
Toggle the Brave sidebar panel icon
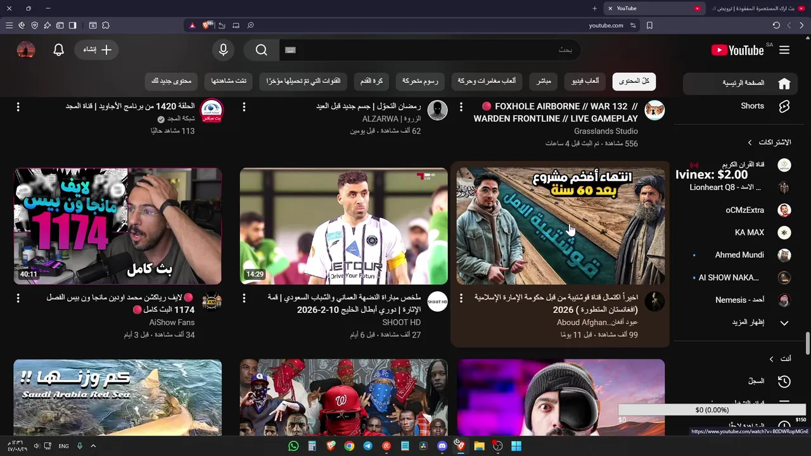pyautogui.click(x=72, y=25)
